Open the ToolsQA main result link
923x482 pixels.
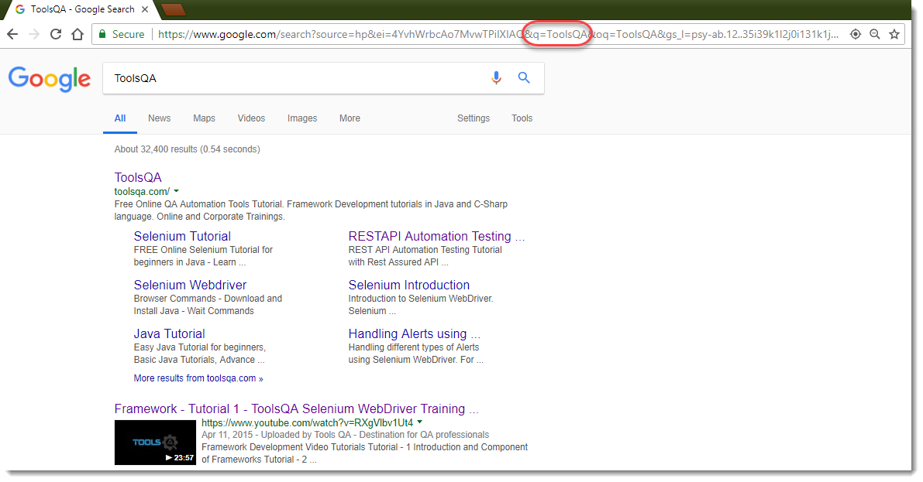(138, 177)
